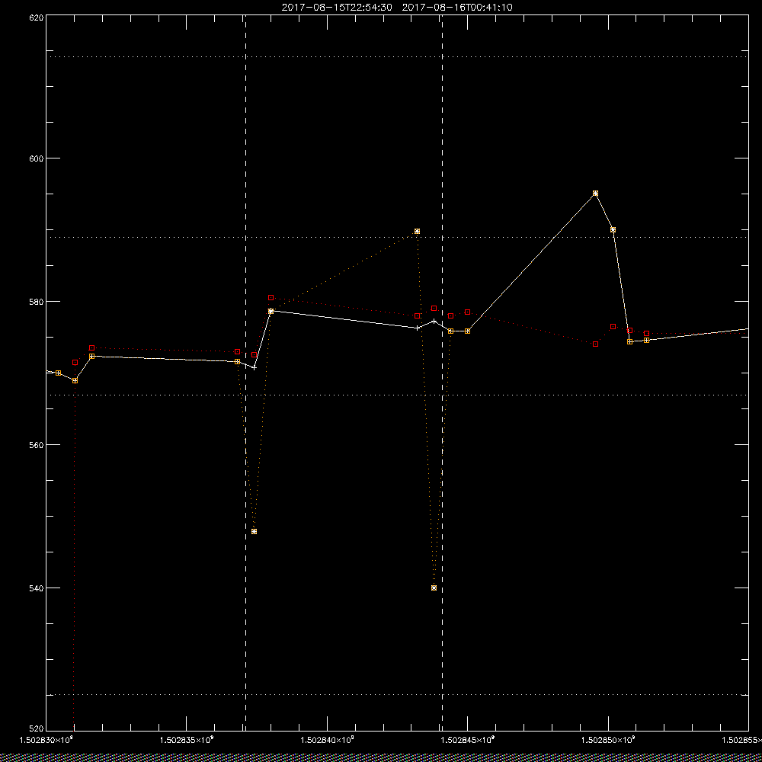The image size is (762, 762).
Task: Click x-axis label 1.502830×10⁹
Action: (x=46, y=740)
